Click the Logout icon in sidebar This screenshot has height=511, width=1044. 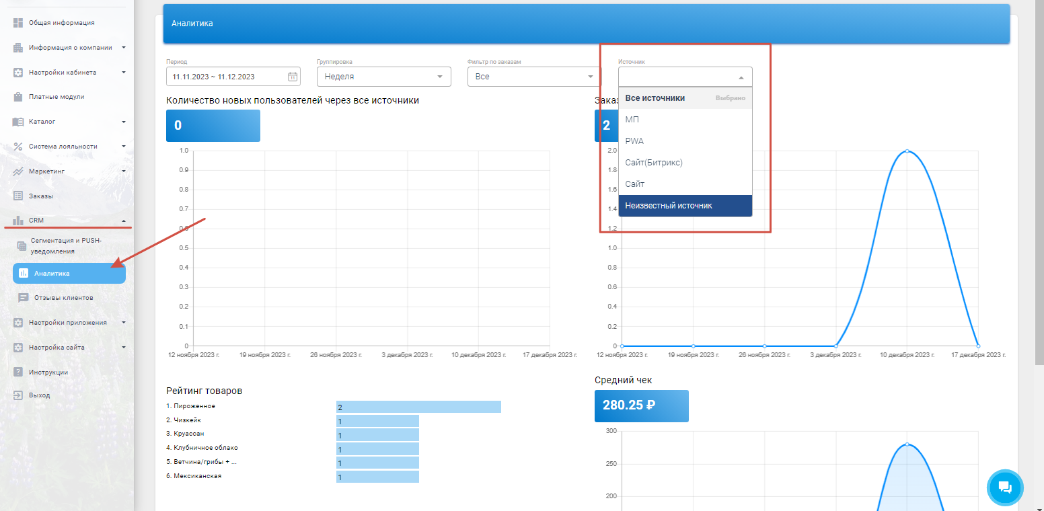[18, 395]
